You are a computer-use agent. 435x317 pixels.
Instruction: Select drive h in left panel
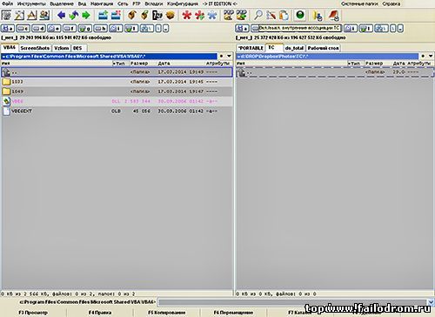[101, 29]
